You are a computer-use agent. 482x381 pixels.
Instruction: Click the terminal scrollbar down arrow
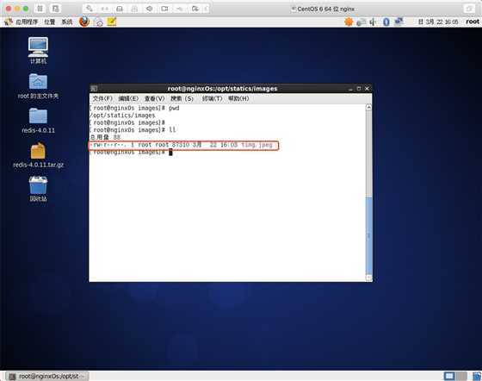(368, 278)
